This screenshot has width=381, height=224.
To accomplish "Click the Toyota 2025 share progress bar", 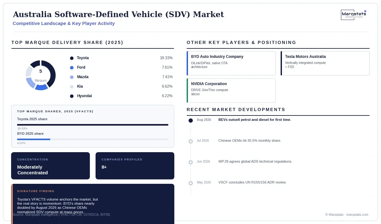I will pyautogui.click(x=93, y=125).
